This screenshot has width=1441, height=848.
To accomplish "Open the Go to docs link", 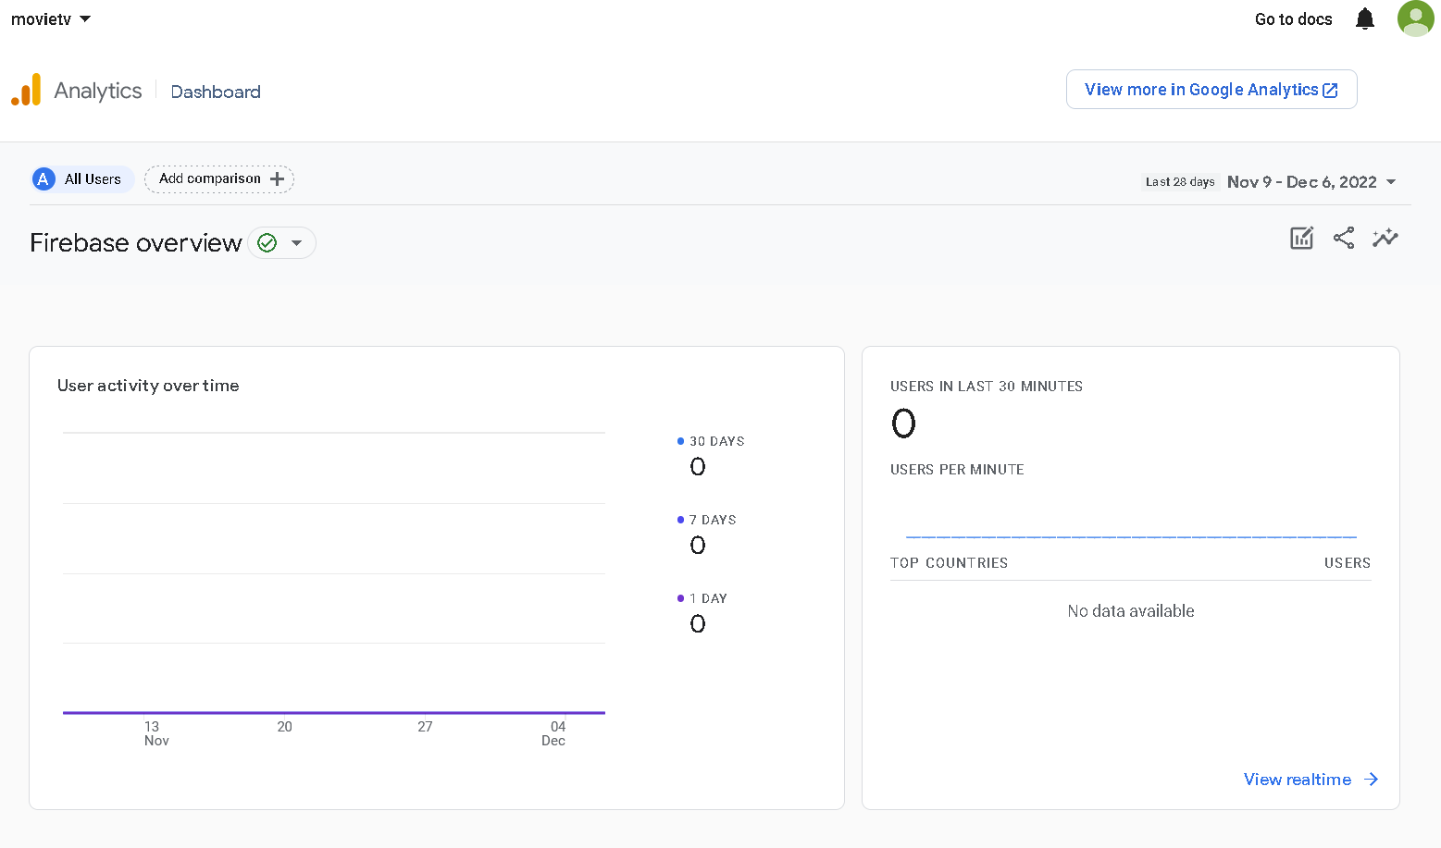I will [1293, 19].
